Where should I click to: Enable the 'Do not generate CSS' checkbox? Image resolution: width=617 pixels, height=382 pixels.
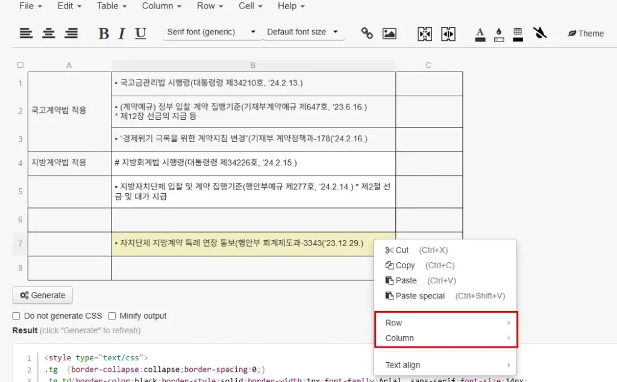[16, 316]
